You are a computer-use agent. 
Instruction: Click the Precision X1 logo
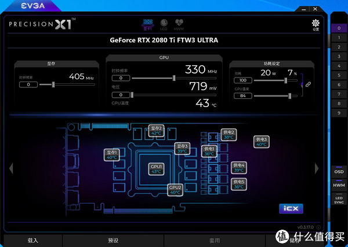(x=42, y=24)
